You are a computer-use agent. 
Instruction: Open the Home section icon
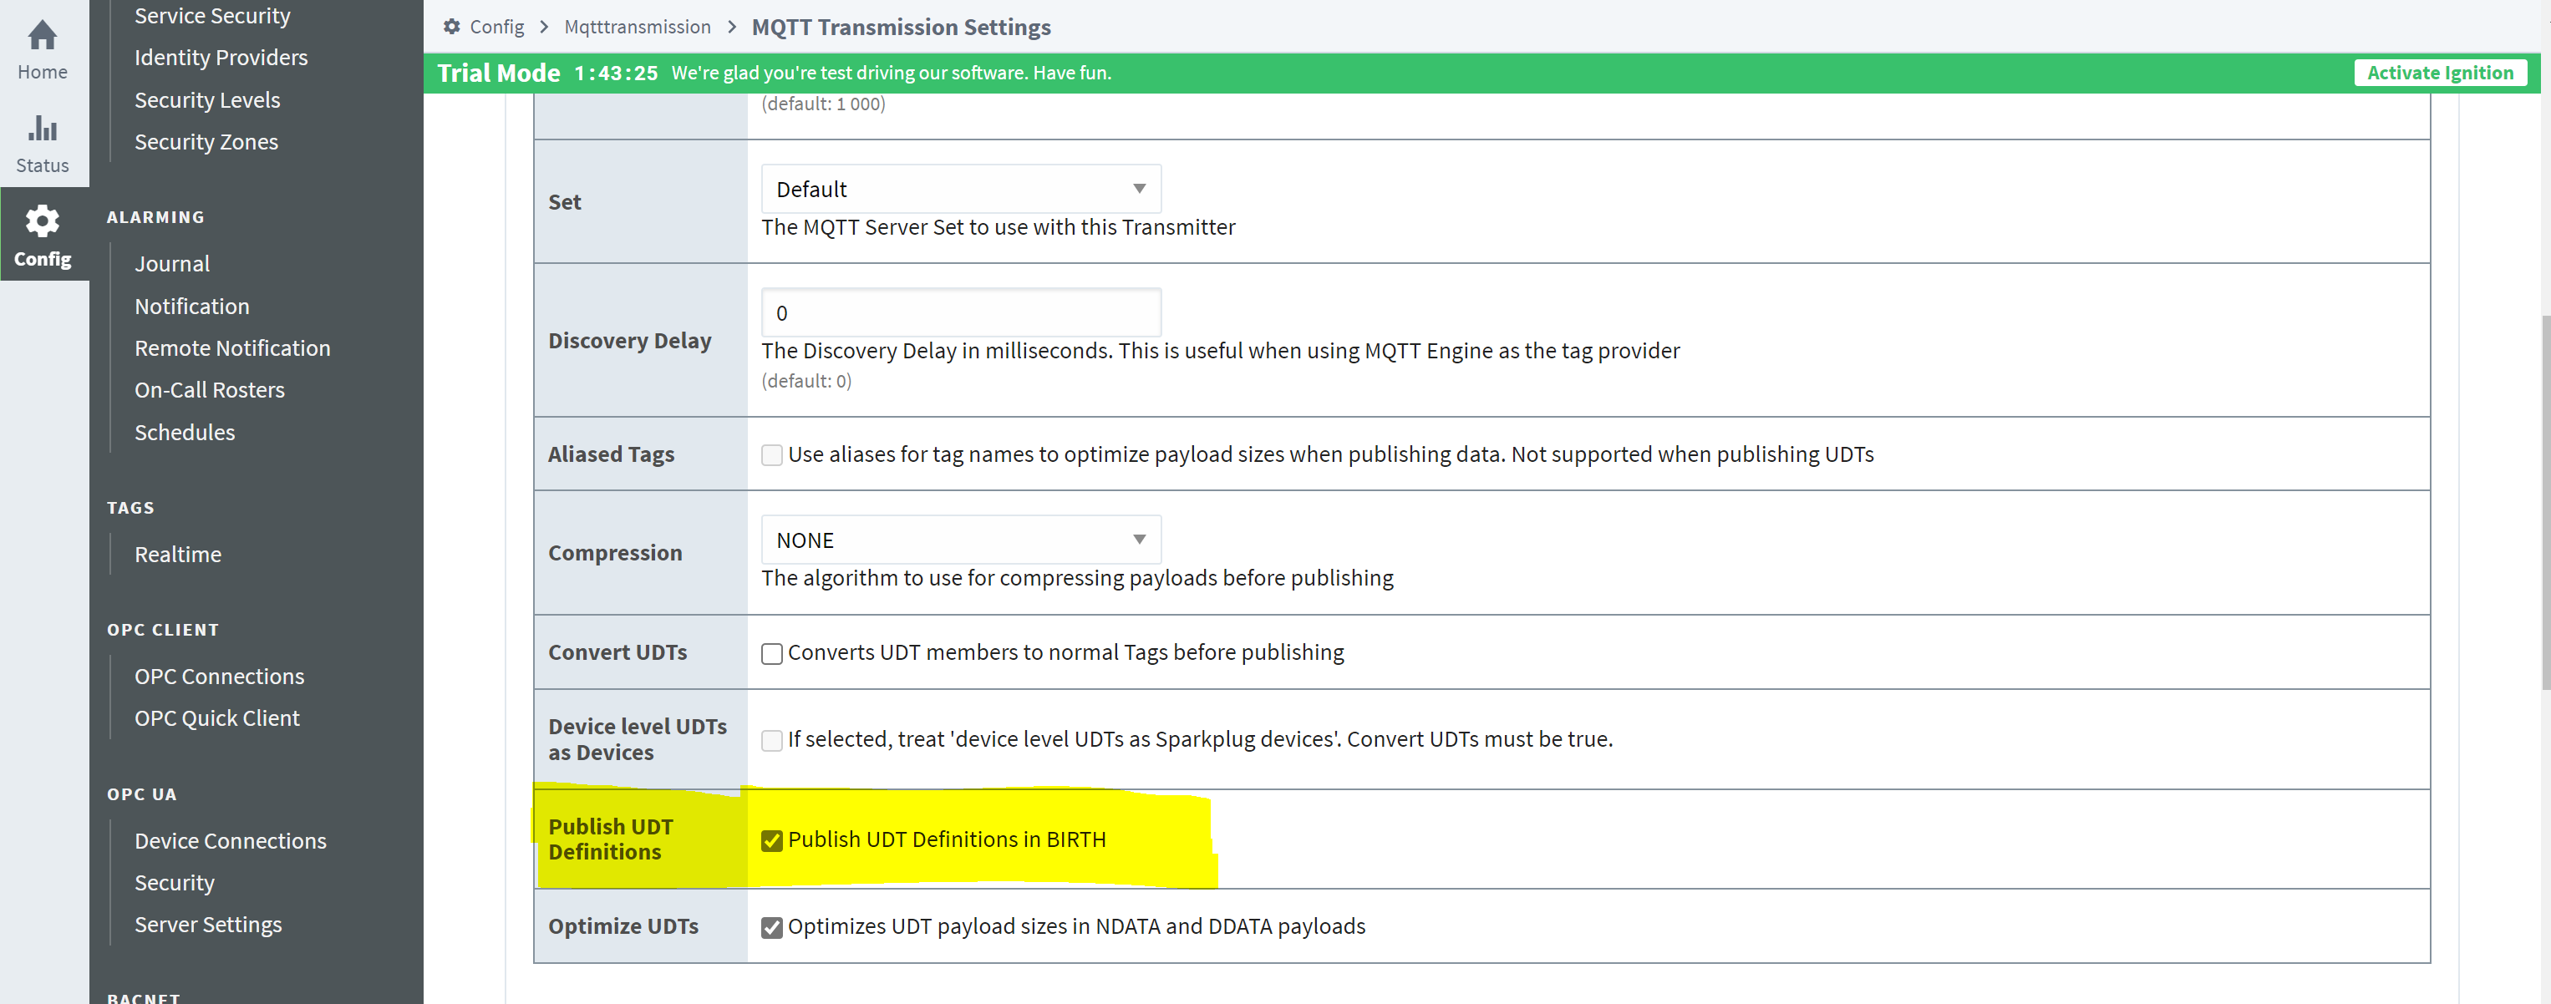tap(43, 37)
